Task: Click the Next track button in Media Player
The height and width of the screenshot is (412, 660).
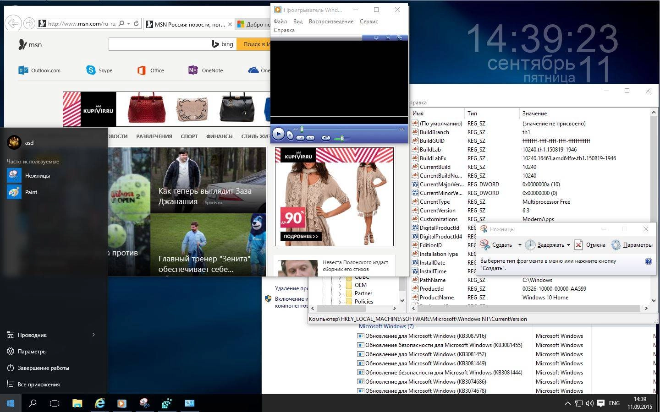Action: tap(310, 138)
